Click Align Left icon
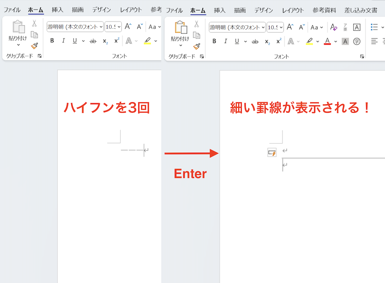Viewport: 385px width, 283px height. click(x=374, y=41)
